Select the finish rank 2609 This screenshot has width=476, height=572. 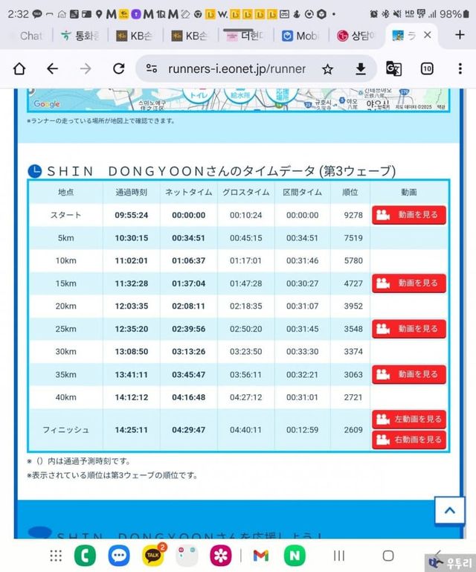point(353,430)
